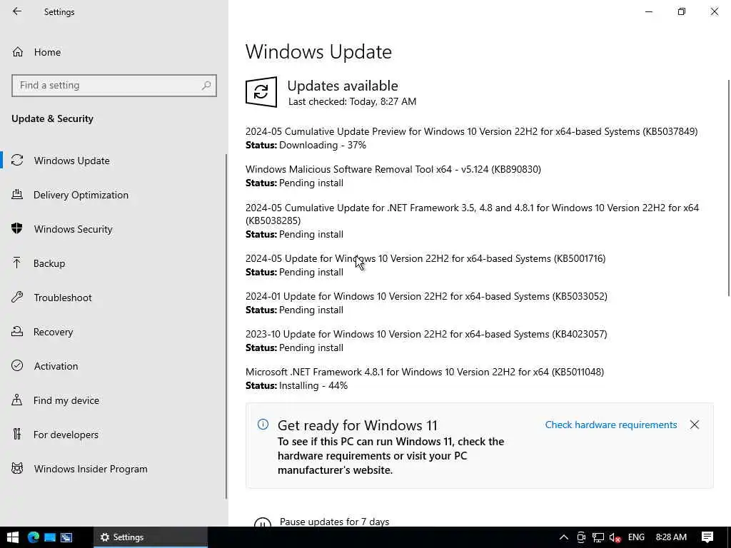
Task: Open the fourth pinned taskbar app
Action: 66,537
